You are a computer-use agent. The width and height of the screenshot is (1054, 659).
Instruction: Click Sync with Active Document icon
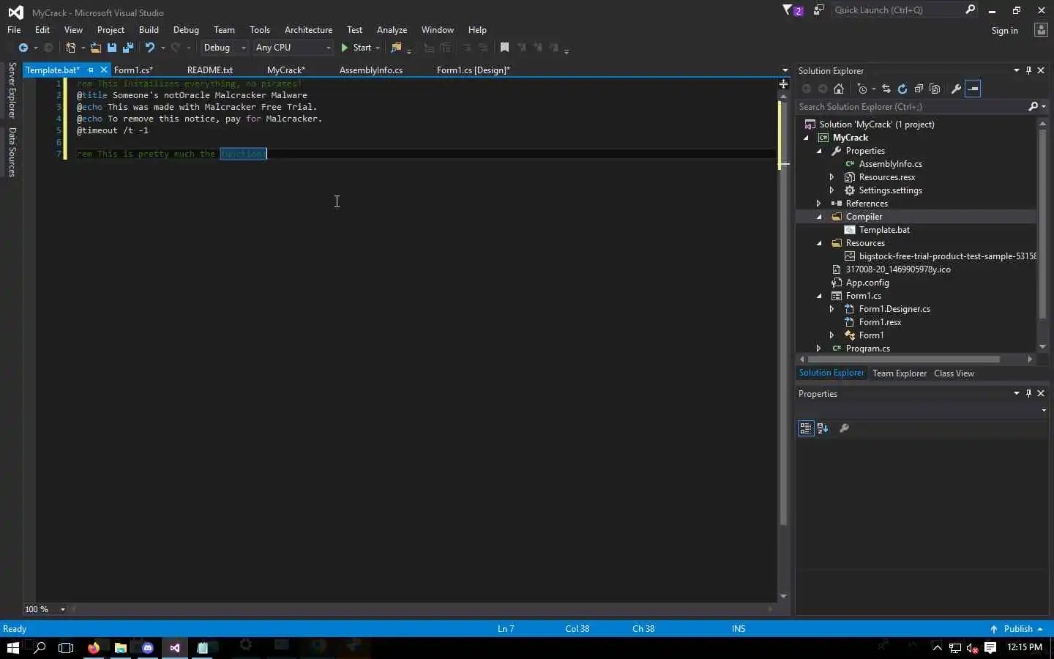(x=886, y=89)
